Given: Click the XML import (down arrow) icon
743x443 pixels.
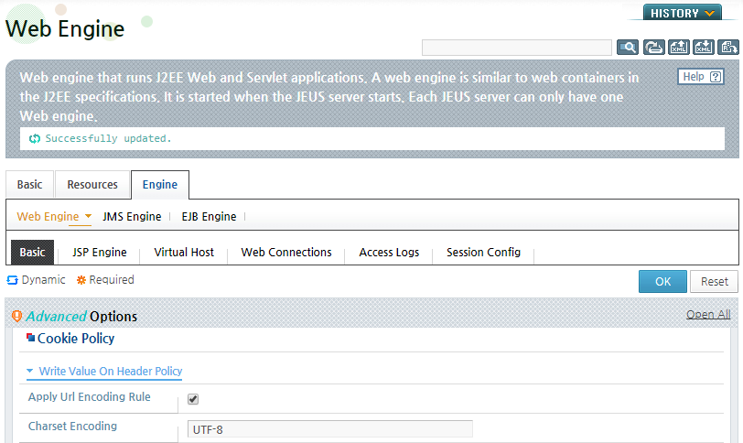Looking at the screenshot, I should pyautogui.click(x=703, y=48).
